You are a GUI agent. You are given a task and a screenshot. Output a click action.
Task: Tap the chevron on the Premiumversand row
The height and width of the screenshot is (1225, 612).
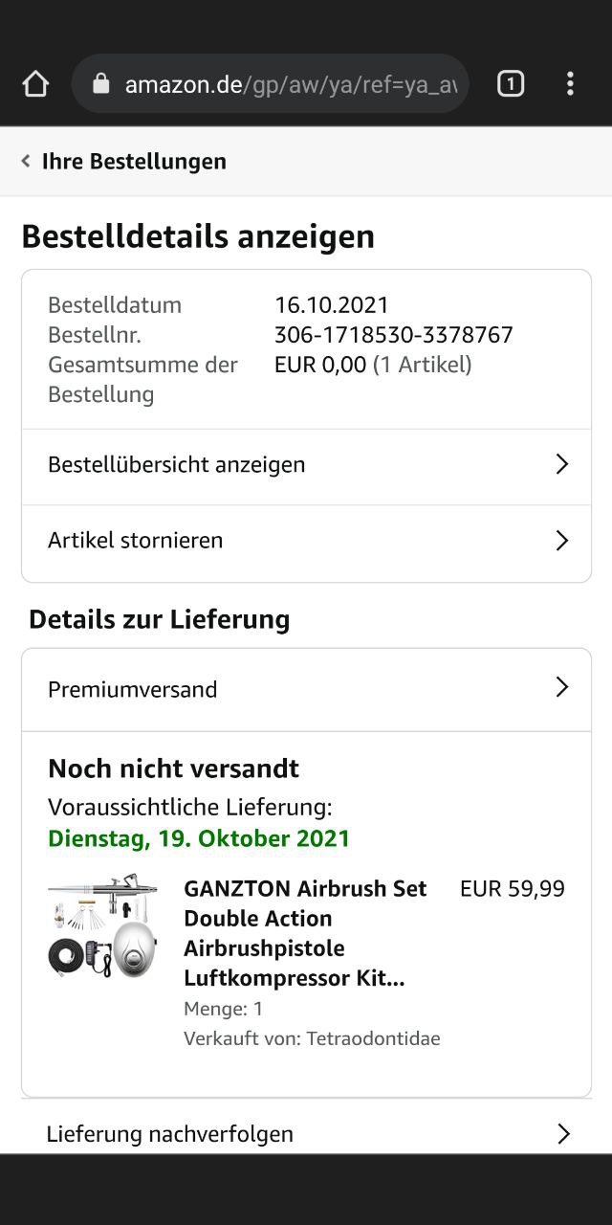pos(562,688)
